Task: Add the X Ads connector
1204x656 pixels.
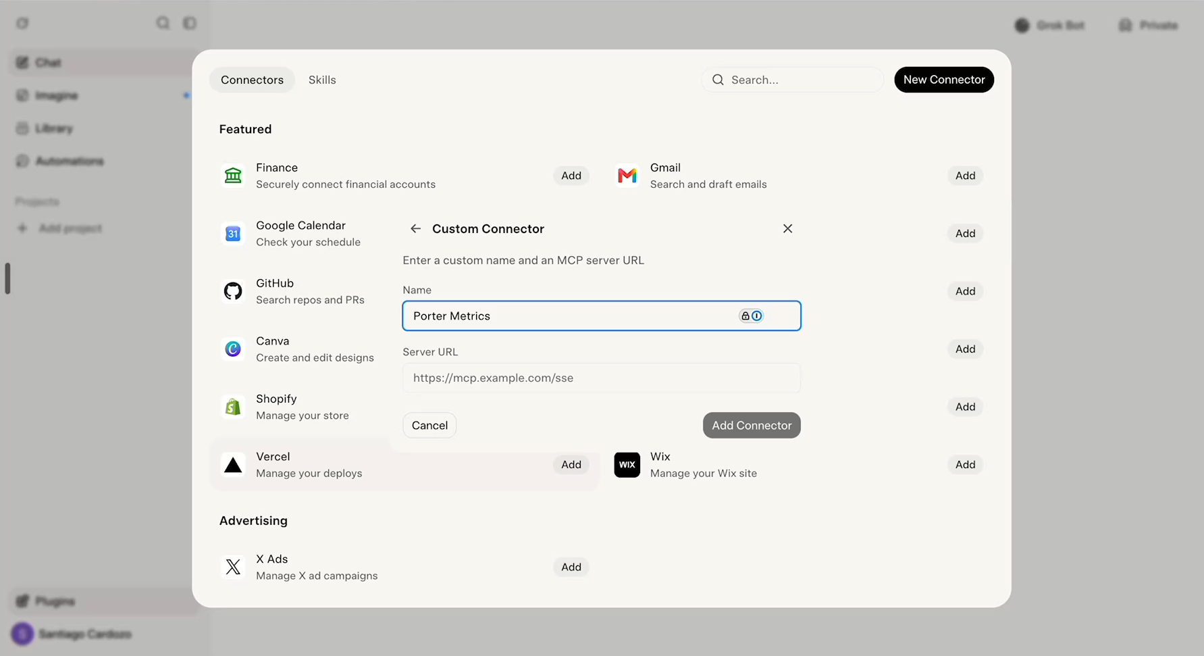Action: click(x=571, y=567)
